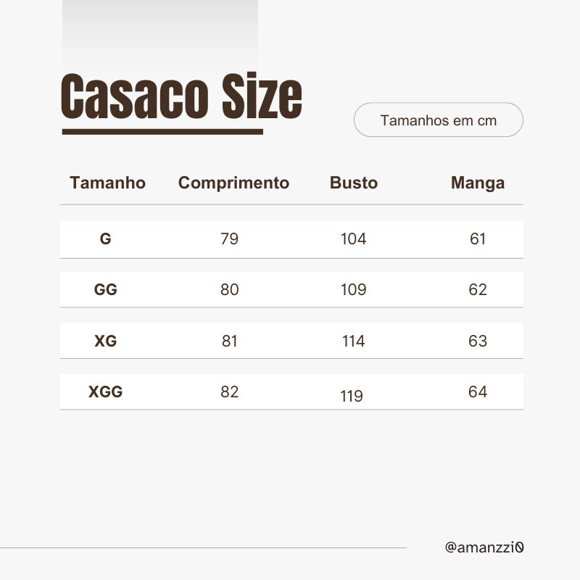Choose the XGG size row label
The image size is (580, 580).
(x=106, y=392)
